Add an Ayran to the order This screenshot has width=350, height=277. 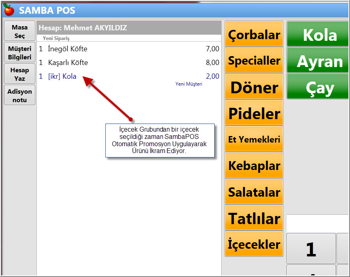[x=318, y=60]
